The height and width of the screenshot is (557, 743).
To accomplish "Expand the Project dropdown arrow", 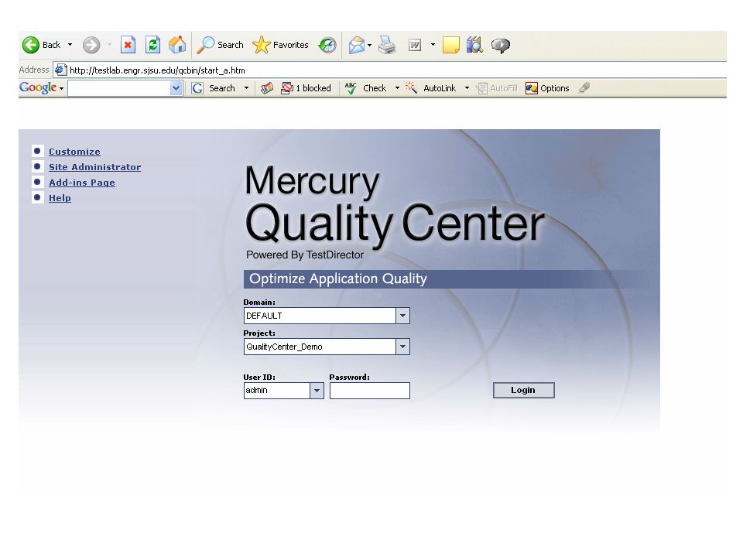I will pyautogui.click(x=402, y=347).
